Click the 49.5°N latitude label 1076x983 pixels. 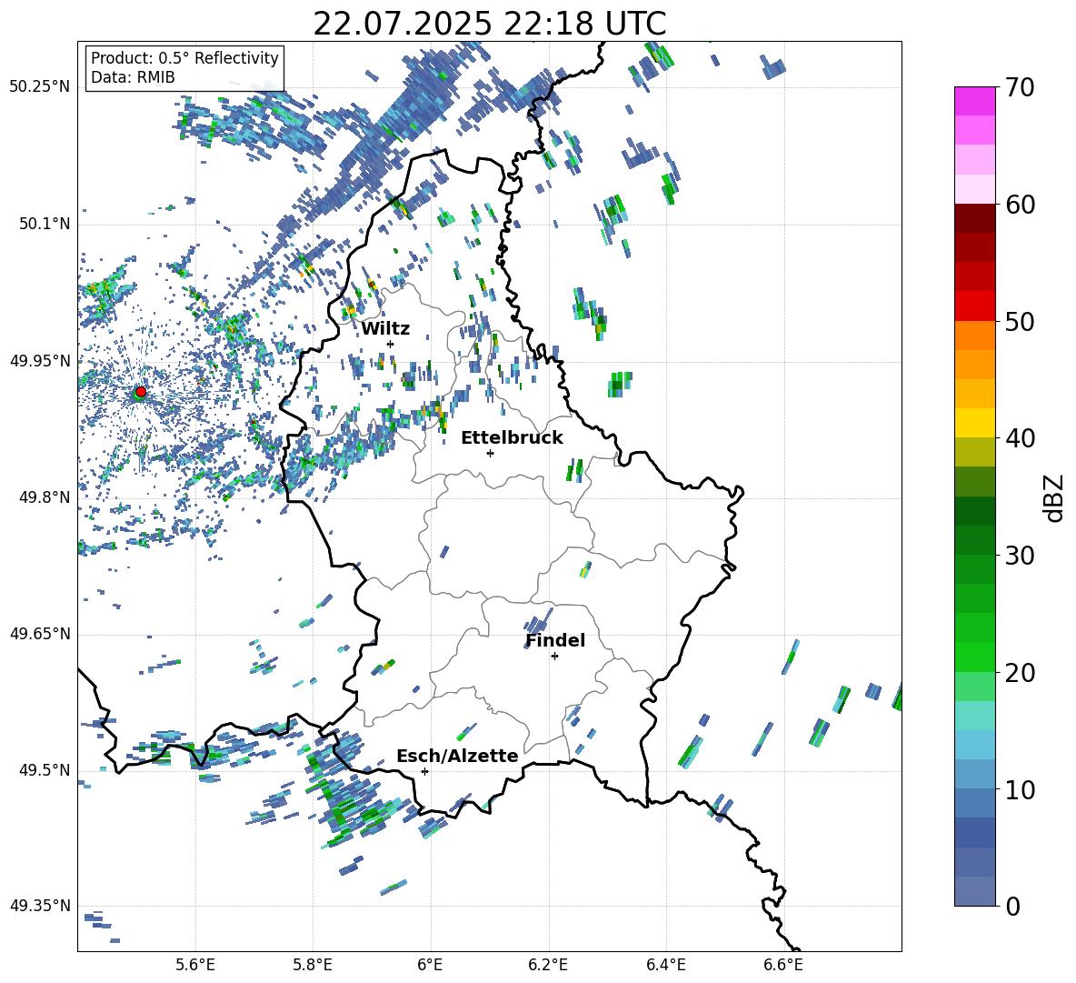(44, 769)
